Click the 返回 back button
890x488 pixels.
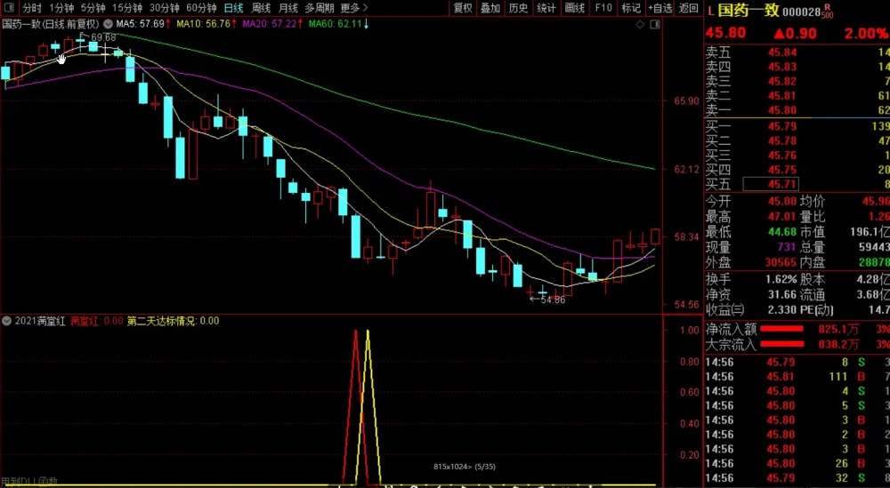tap(689, 8)
